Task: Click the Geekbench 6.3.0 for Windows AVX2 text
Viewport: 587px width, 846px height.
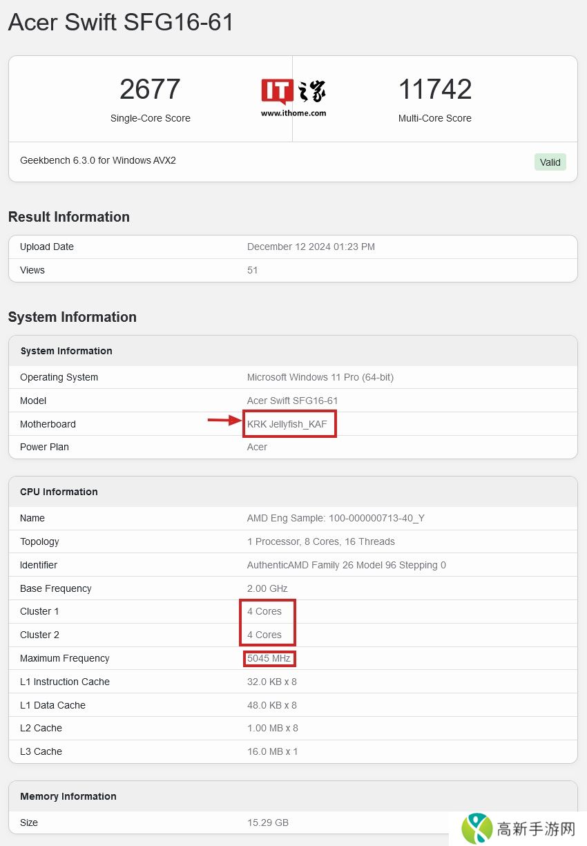Action: tap(98, 160)
